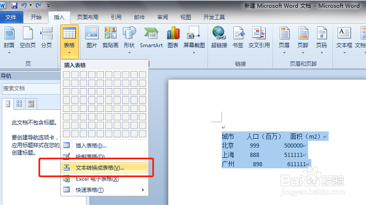The width and height of the screenshot is (366, 205).
Task: Click the header text 城市 in document
Action: pyautogui.click(x=228, y=136)
